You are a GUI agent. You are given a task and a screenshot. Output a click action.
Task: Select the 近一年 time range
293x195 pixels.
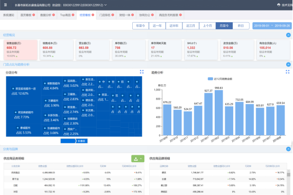[x=157, y=25]
